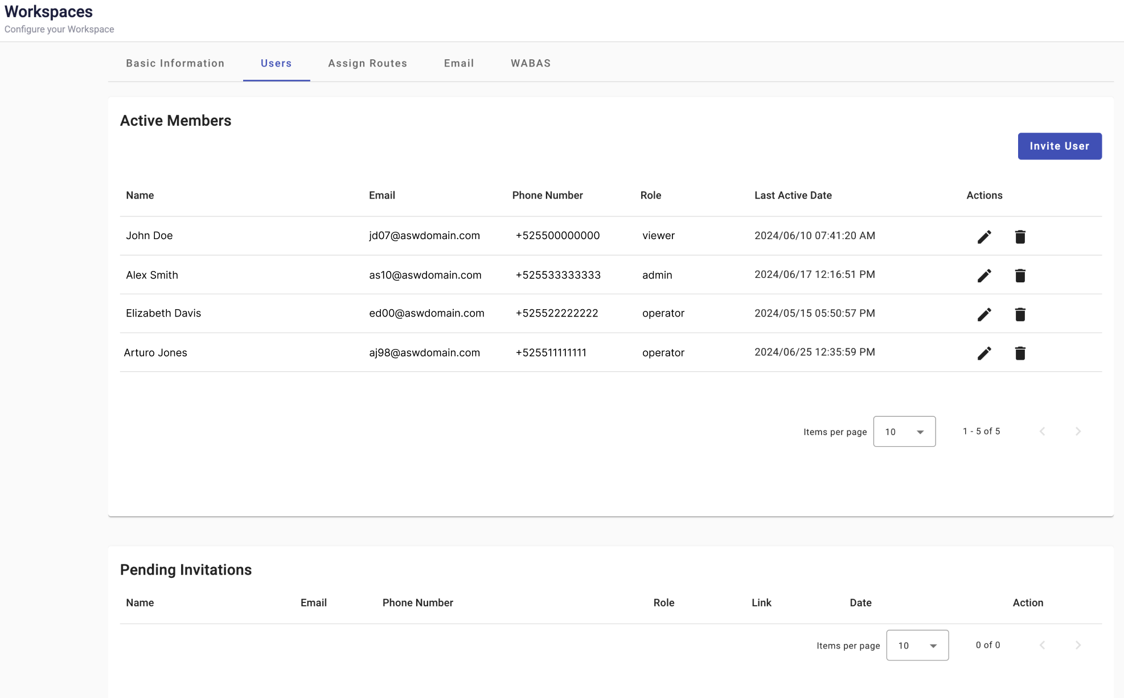Select the Alex Smith name cell
The image size is (1124, 698).
pyautogui.click(x=152, y=275)
